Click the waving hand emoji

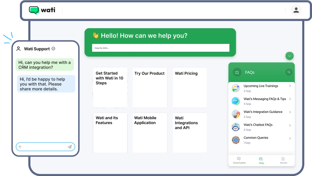(x=96, y=36)
